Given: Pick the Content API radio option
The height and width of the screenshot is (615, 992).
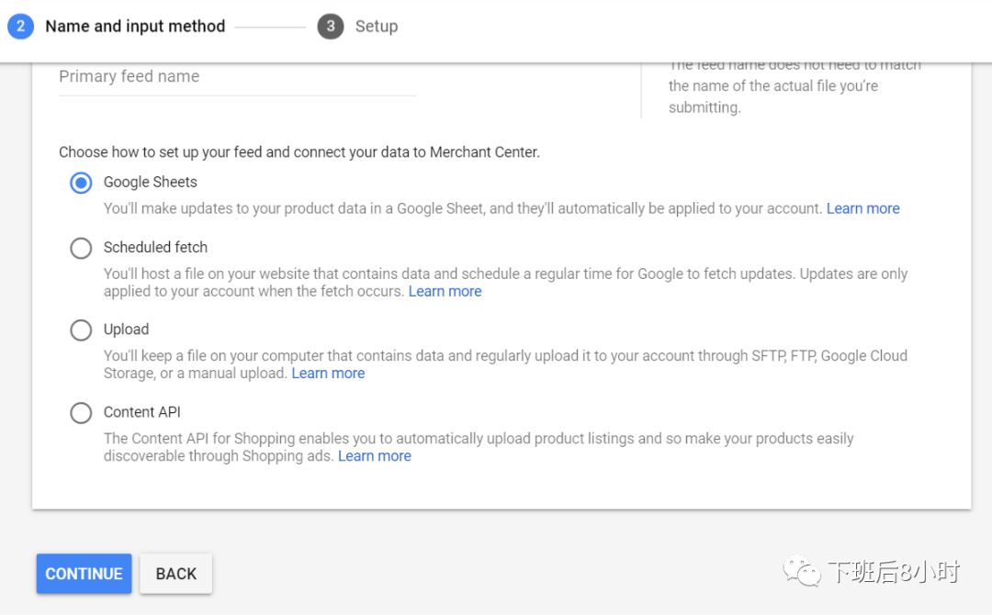Looking at the screenshot, I should [82, 413].
